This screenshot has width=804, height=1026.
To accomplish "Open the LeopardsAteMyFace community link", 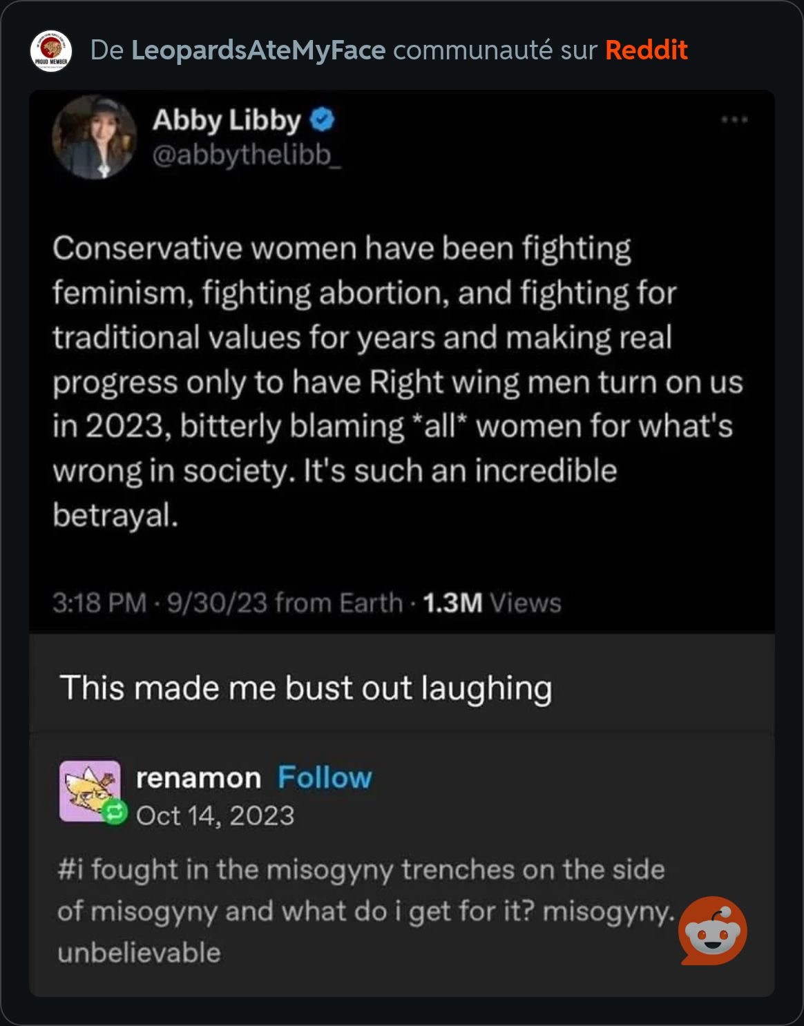I will [258, 50].
